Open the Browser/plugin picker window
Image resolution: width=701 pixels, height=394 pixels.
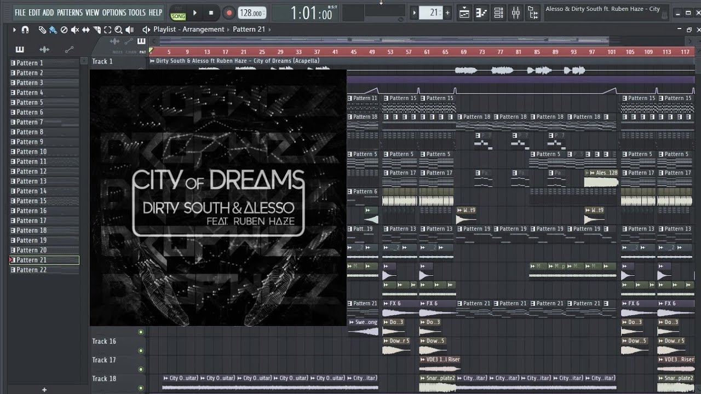pos(532,13)
